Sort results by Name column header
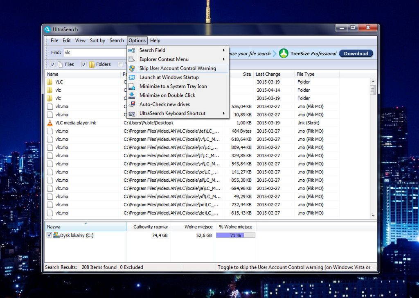Image resolution: width=419 pixels, height=298 pixels. [83, 74]
